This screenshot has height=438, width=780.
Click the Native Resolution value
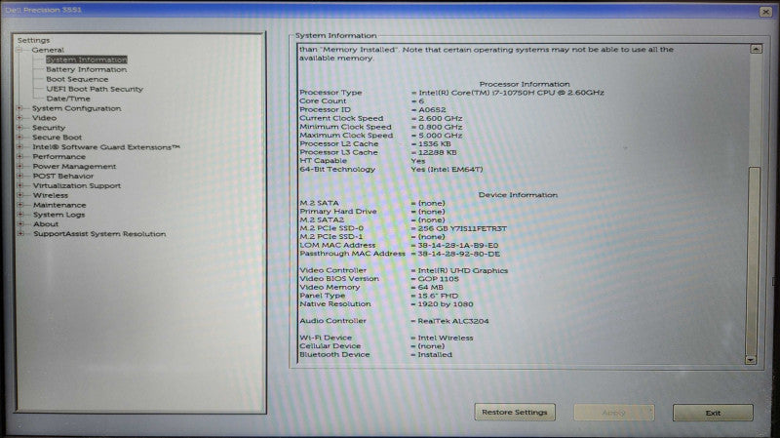click(446, 304)
